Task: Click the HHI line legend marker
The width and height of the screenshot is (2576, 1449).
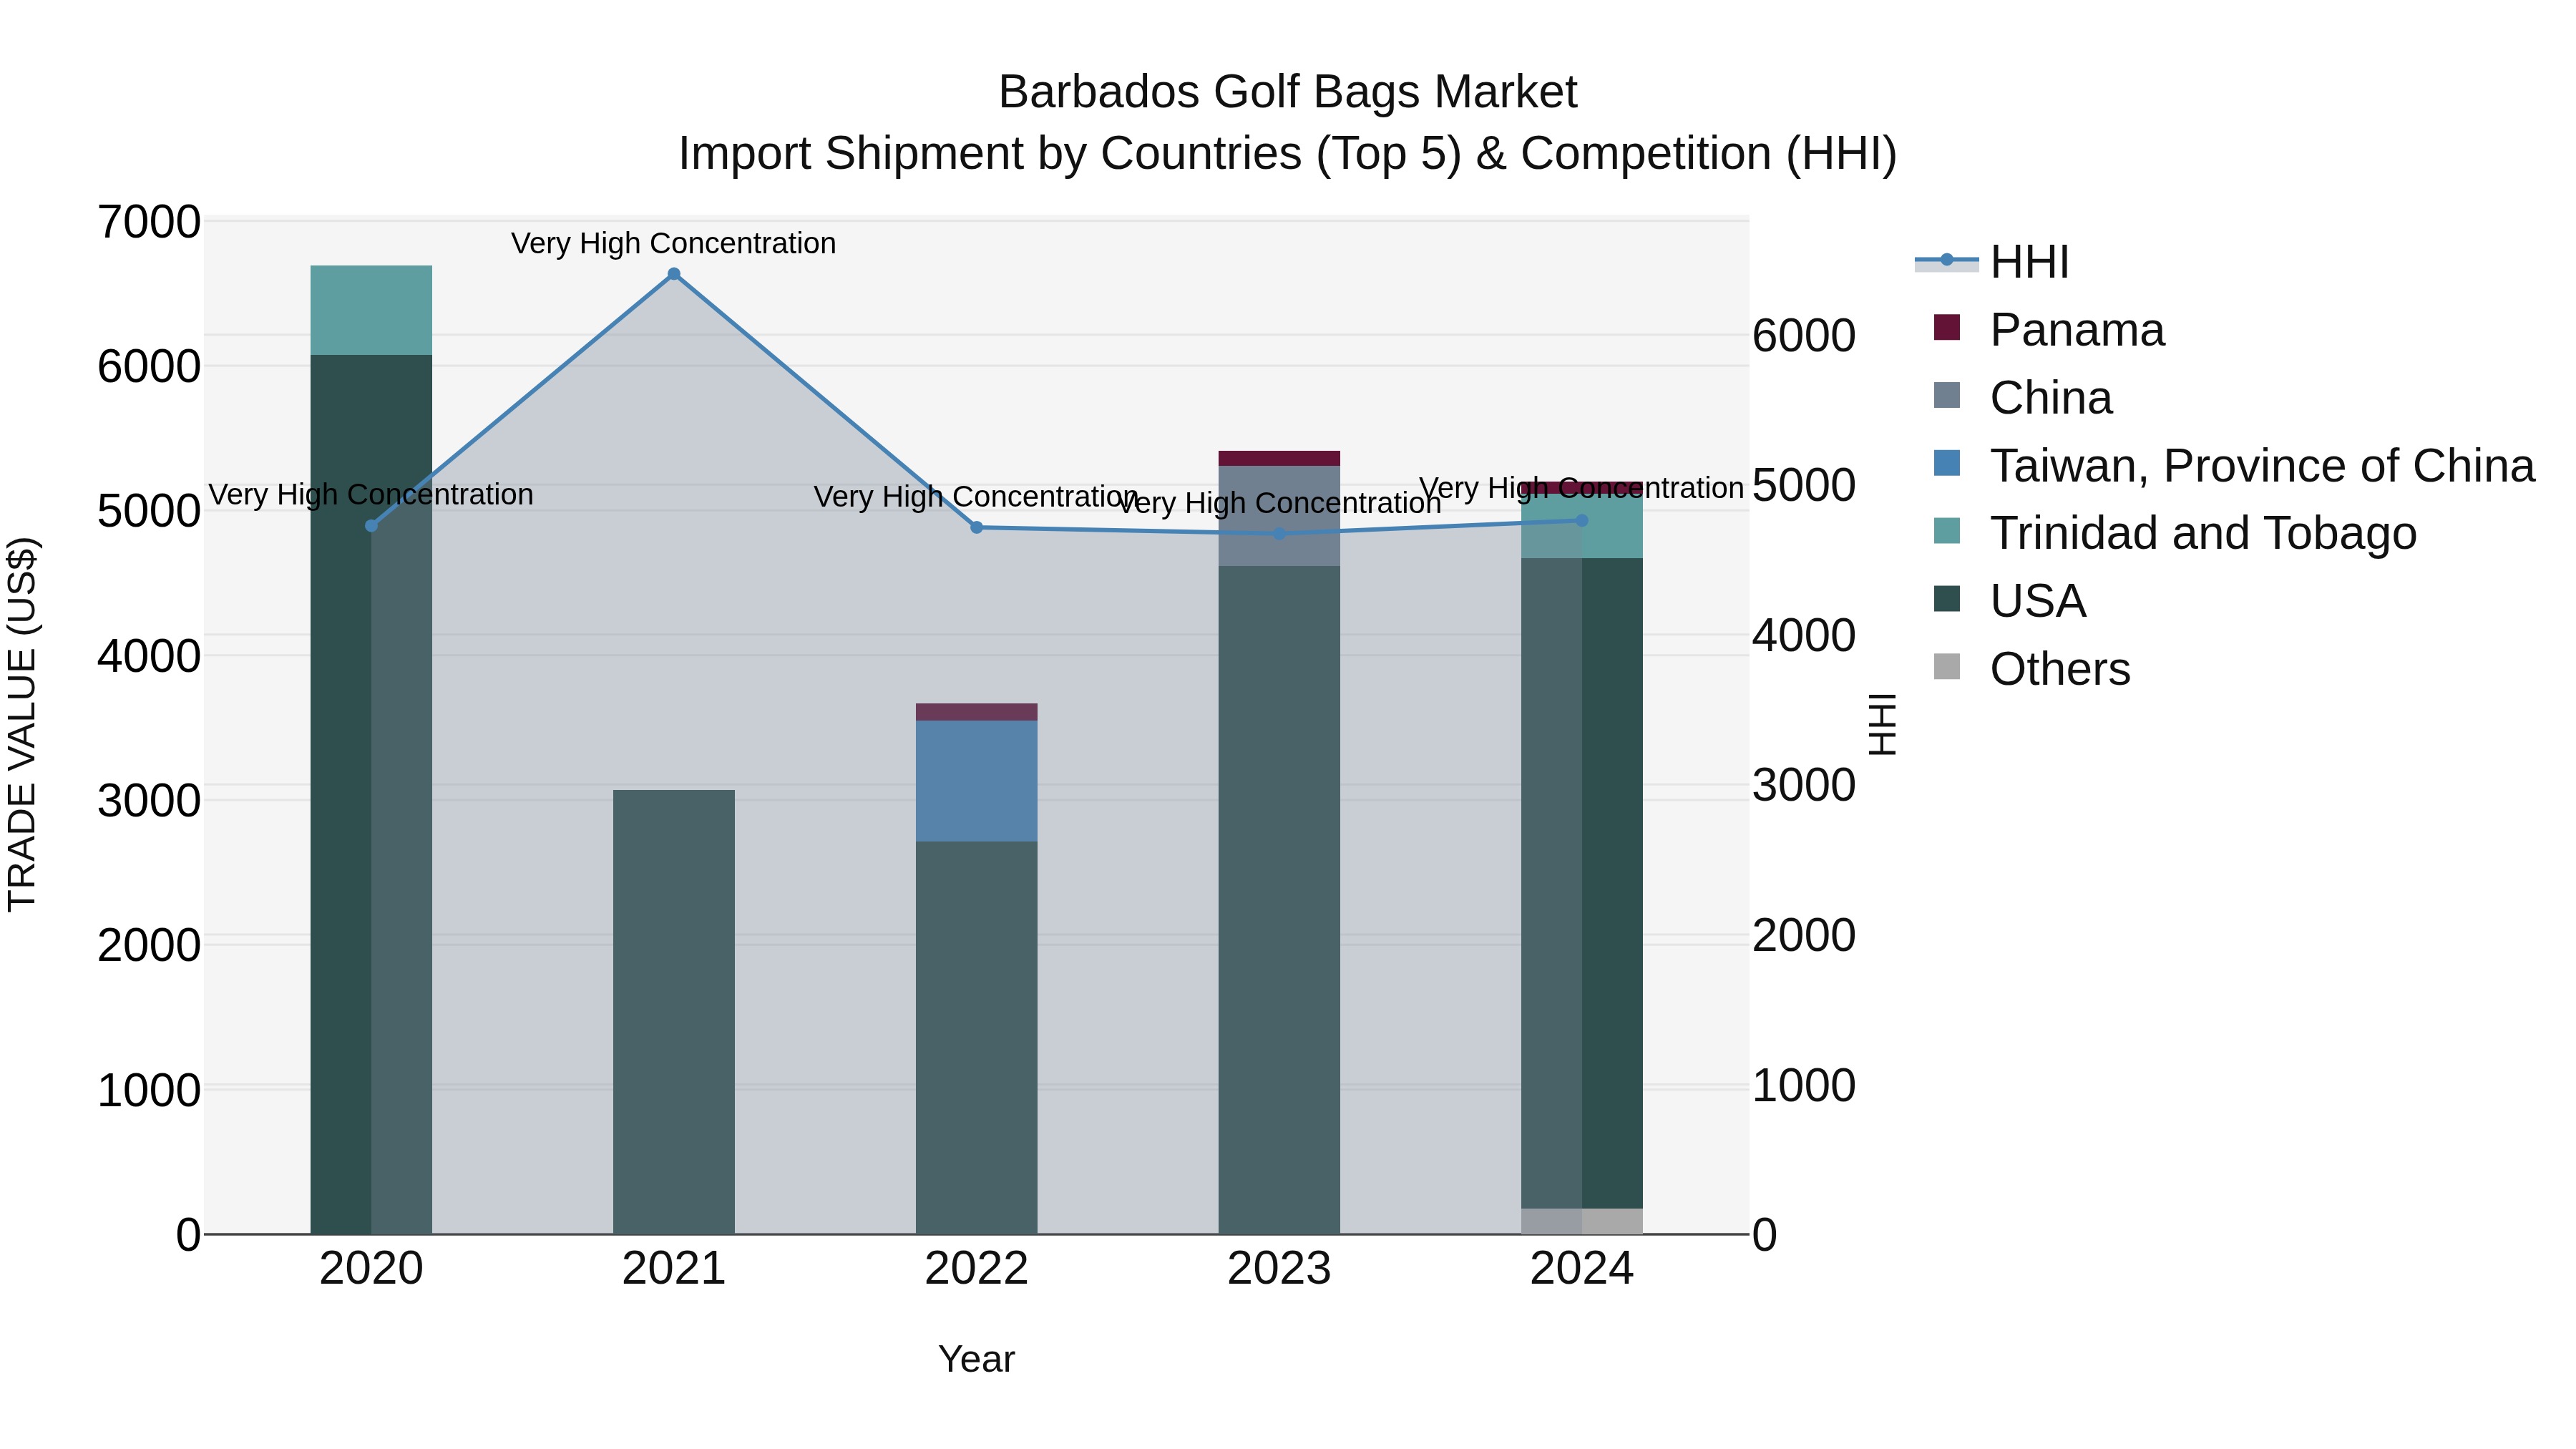Action: [1947, 260]
